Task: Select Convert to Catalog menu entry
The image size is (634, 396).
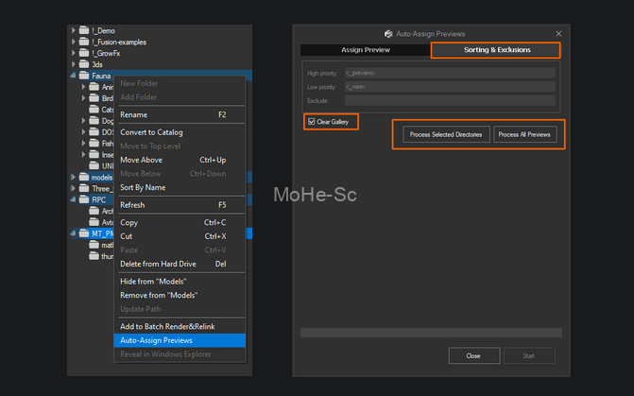Action: 151,132
